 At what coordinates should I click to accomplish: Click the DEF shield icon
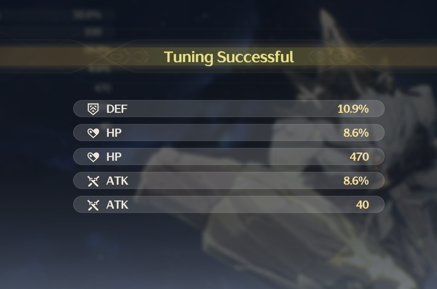93,109
